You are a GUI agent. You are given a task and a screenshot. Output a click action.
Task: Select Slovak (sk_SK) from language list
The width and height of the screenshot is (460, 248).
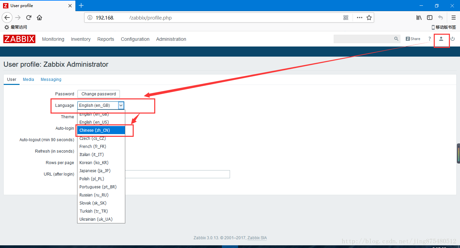click(101, 203)
